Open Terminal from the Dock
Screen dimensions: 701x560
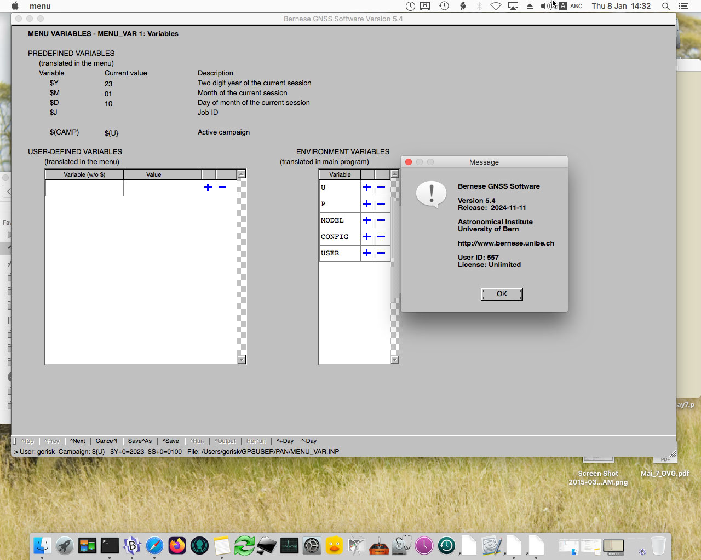110,545
